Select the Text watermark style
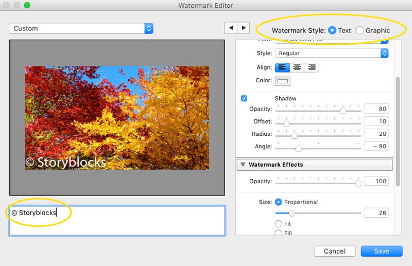Screen dimensions: 412x266 click(x=332, y=30)
